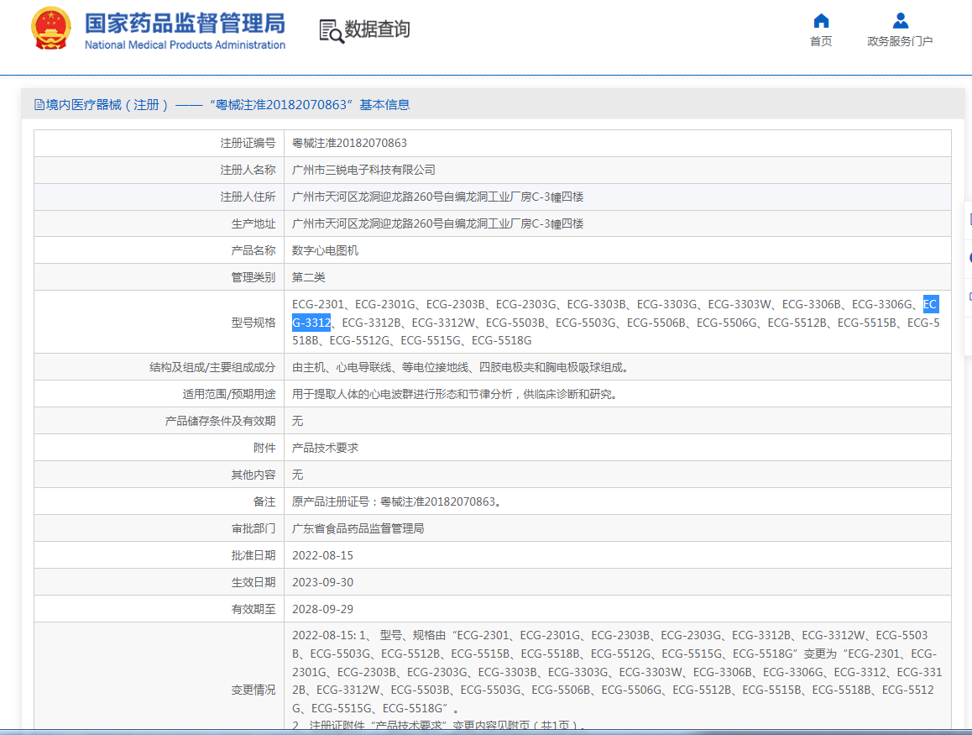The image size is (972, 735).
Task: Click the 变更情况 change record text
Action: (x=617, y=680)
